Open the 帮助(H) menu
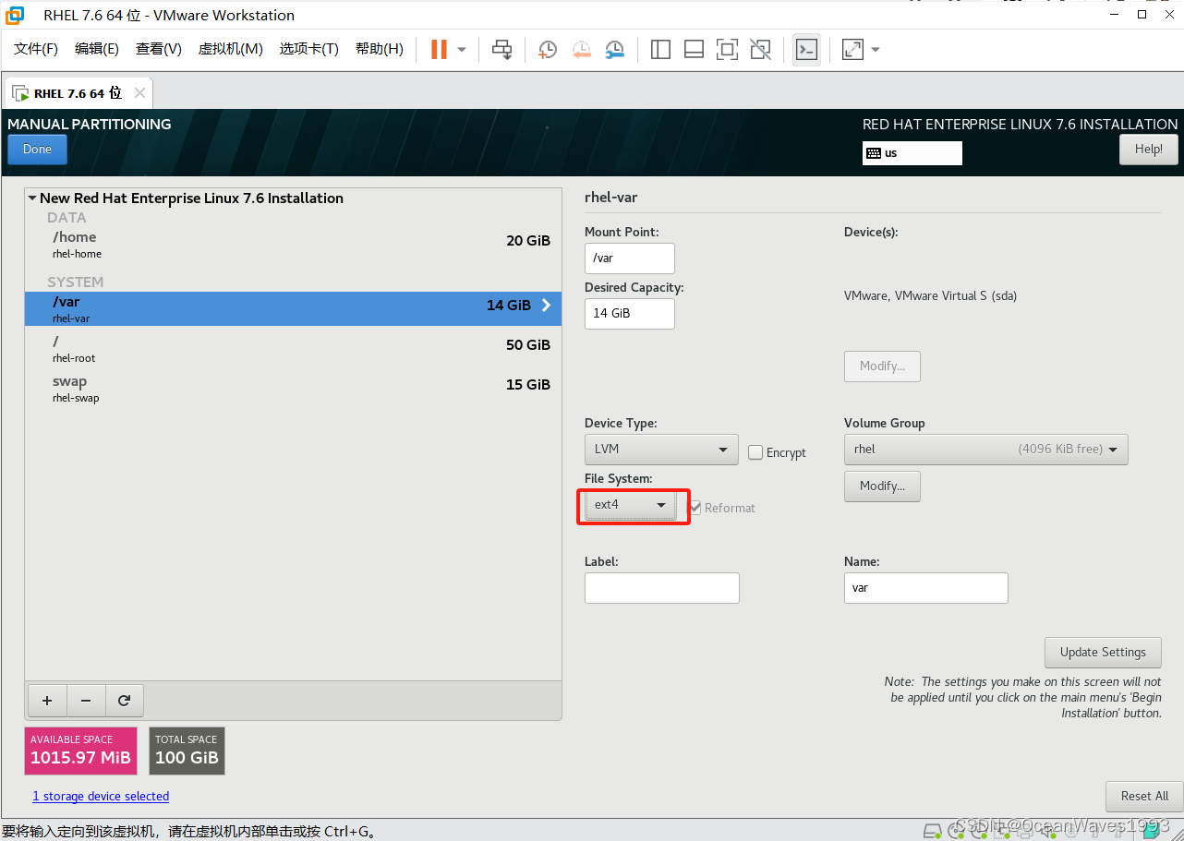 tap(380, 49)
